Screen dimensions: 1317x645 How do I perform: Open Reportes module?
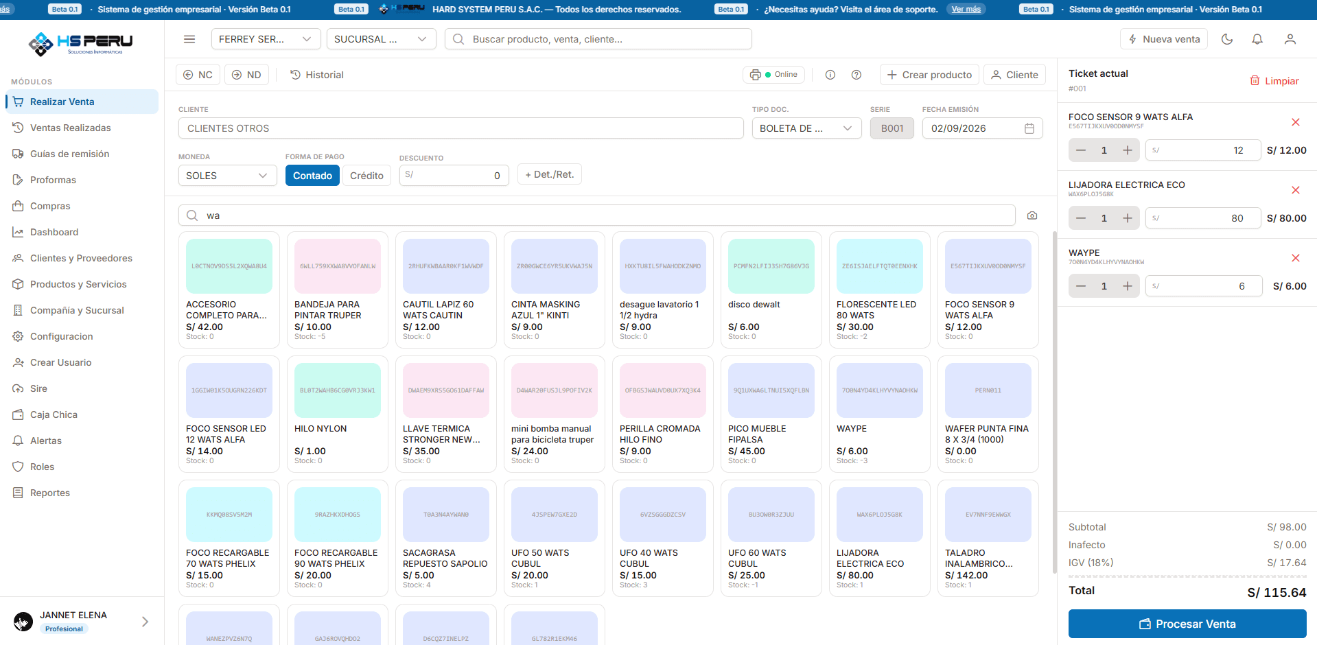[x=82, y=493]
